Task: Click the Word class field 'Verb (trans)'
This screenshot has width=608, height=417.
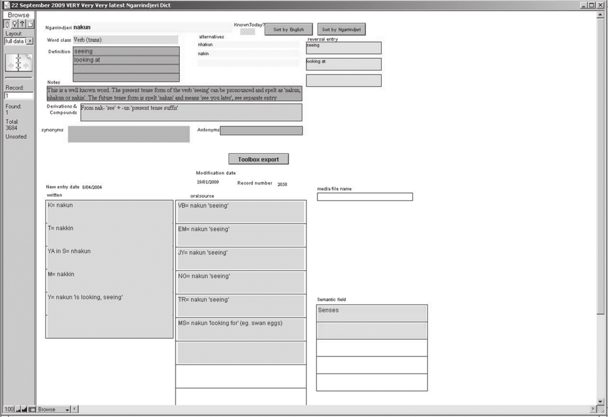Action: coord(125,40)
